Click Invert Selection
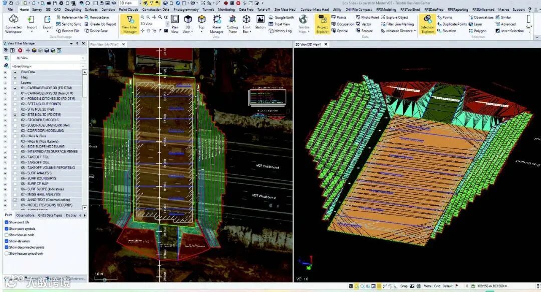 coord(509,31)
